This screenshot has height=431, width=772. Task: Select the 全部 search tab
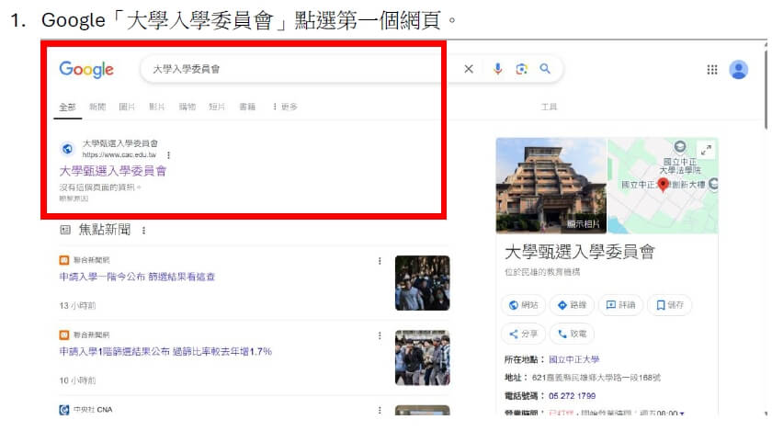(x=67, y=107)
